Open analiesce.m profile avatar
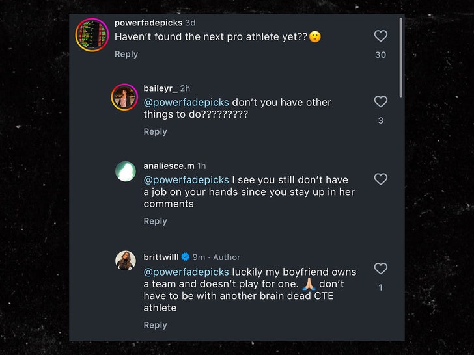 point(125,172)
